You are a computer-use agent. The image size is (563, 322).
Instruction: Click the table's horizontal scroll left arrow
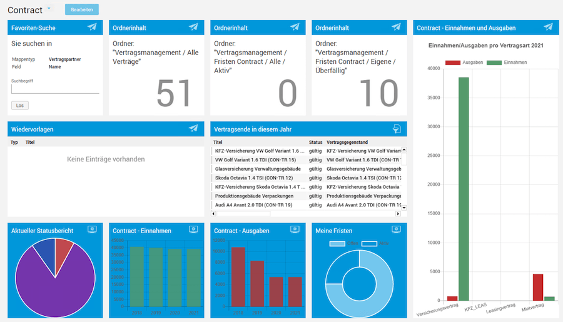pos(213,214)
